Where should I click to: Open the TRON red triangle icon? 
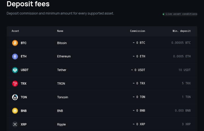[15, 84]
